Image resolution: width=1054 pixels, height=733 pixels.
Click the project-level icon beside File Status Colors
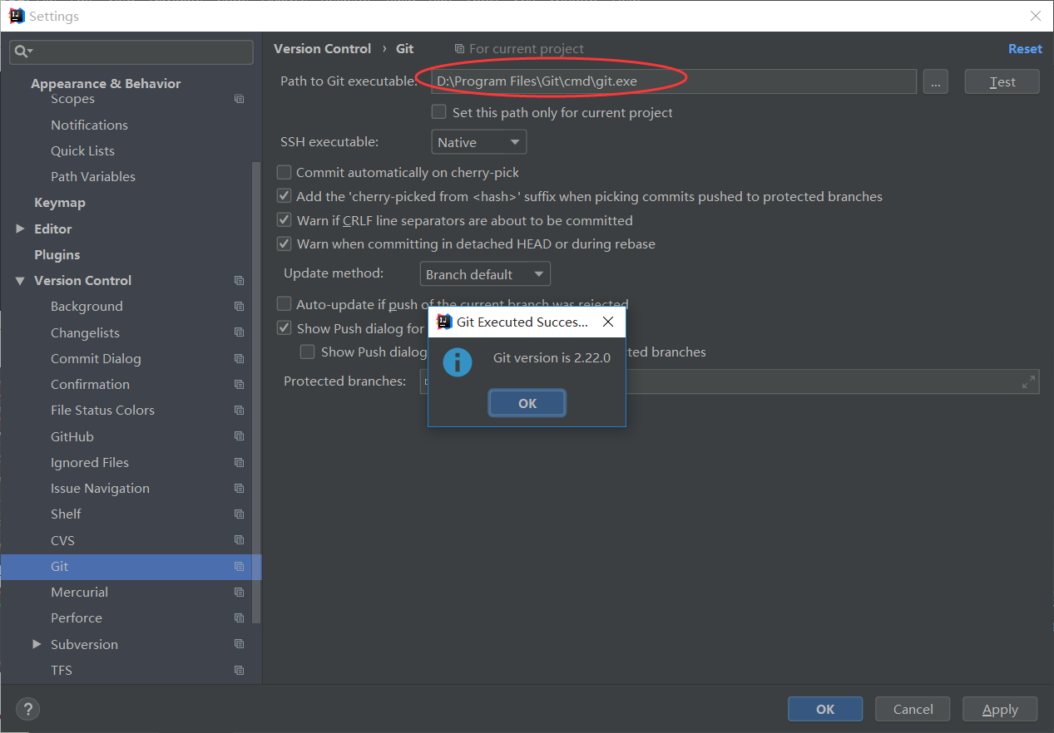(239, 411)
